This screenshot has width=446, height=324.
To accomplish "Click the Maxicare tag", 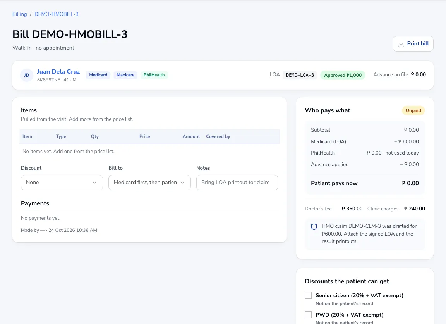I will (125, 75).
